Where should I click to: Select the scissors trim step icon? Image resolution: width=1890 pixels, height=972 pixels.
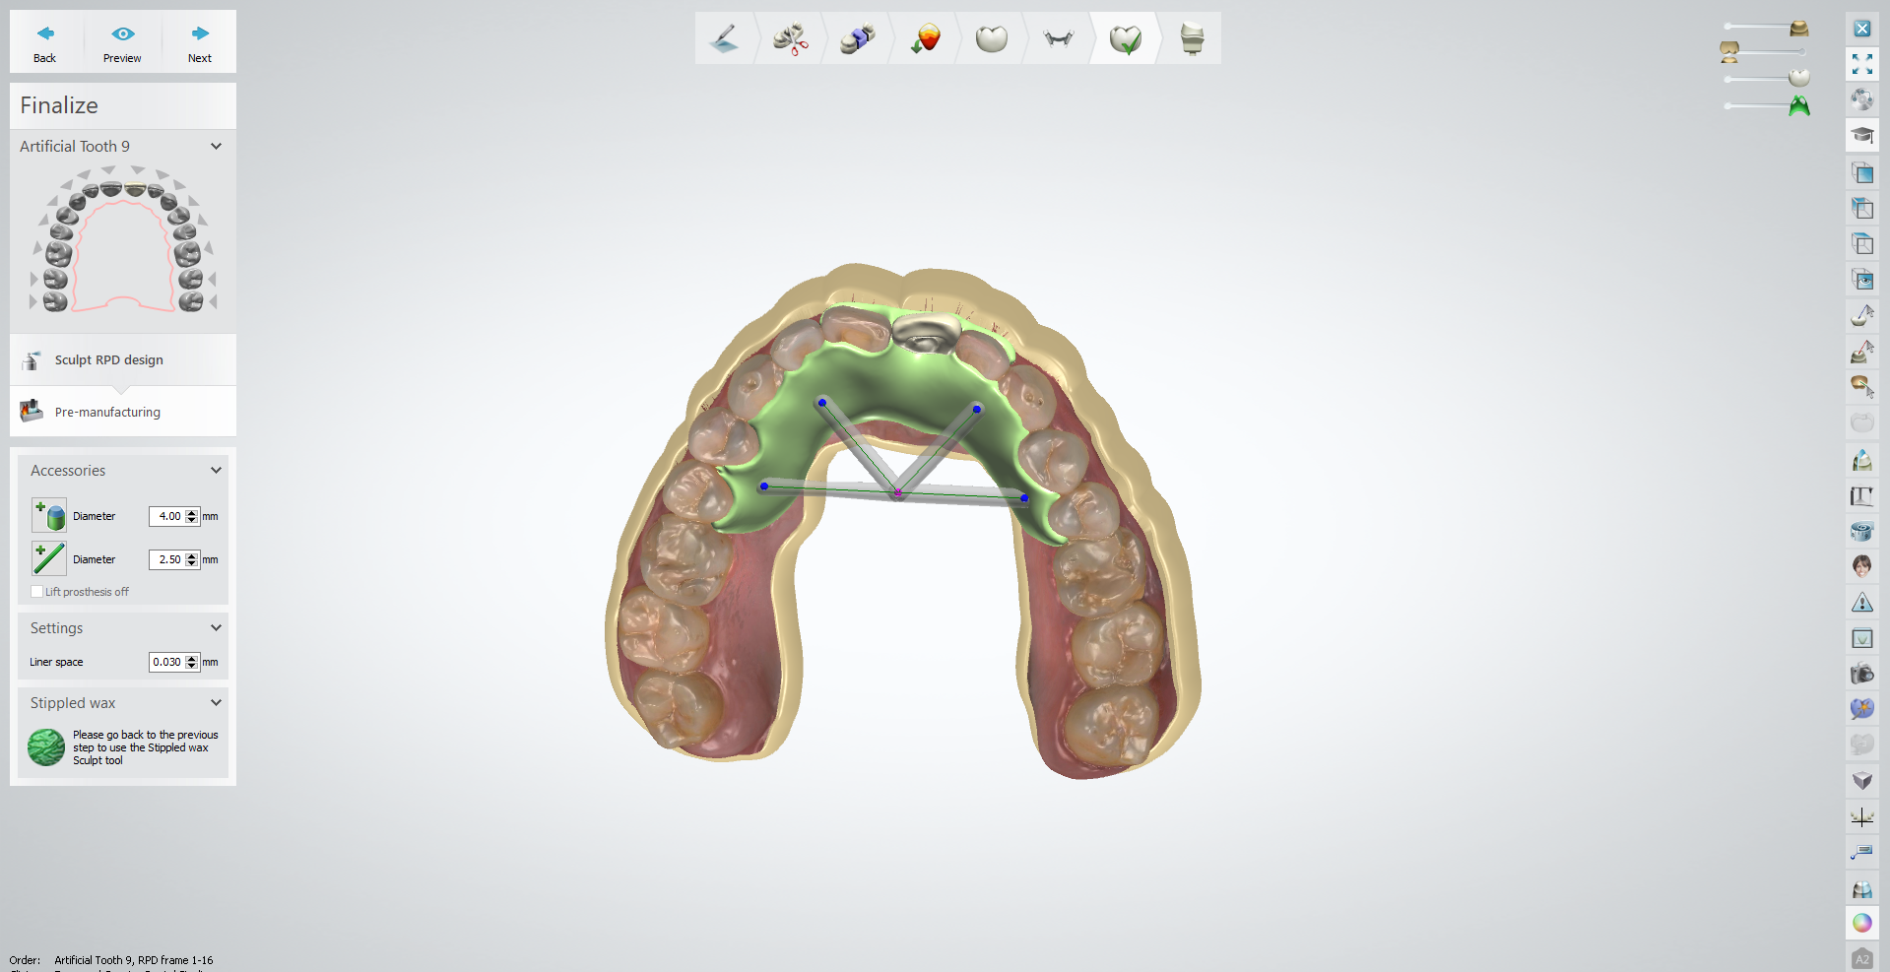(790, 39)
